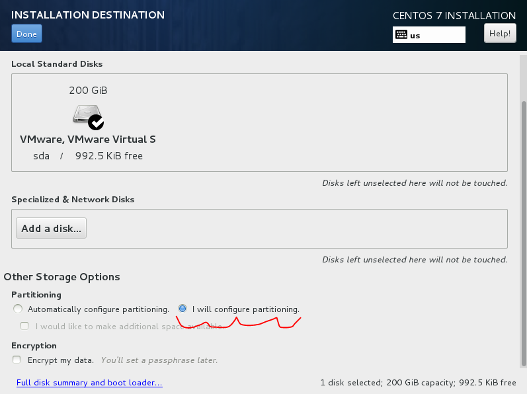Click the '1 disk selected' status summary
The width and height of the screenshot is (527, 394).
click(x=418, y=383)
